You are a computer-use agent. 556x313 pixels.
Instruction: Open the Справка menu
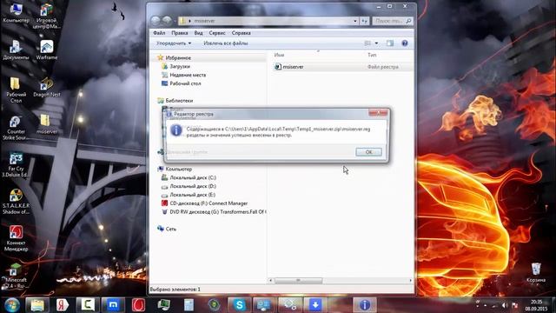pos(242,33)
